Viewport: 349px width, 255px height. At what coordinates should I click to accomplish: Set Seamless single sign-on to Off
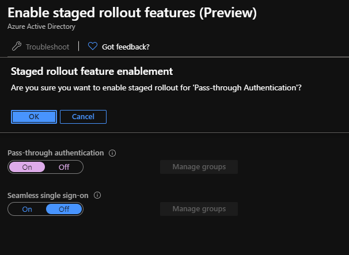[x=64, y=209]
